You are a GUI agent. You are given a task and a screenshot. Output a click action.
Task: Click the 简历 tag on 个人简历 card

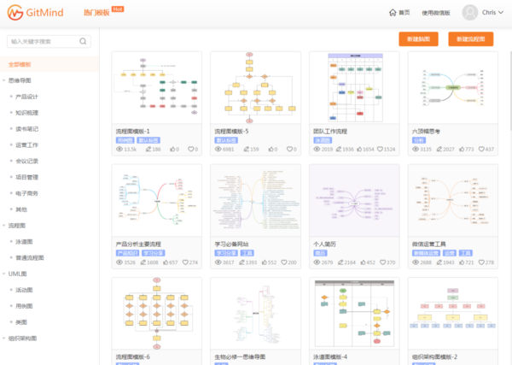(x=320, y=253)
